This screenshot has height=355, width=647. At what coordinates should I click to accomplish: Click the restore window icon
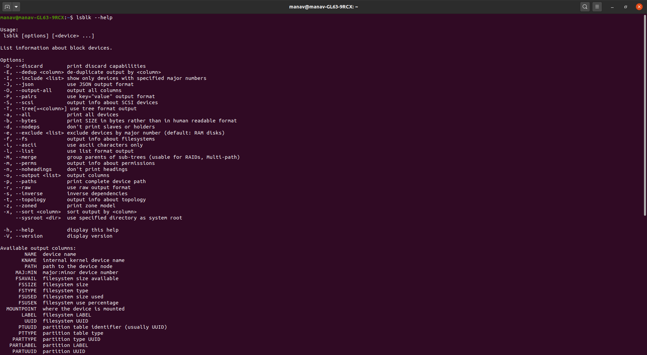[x=625, y=6]
